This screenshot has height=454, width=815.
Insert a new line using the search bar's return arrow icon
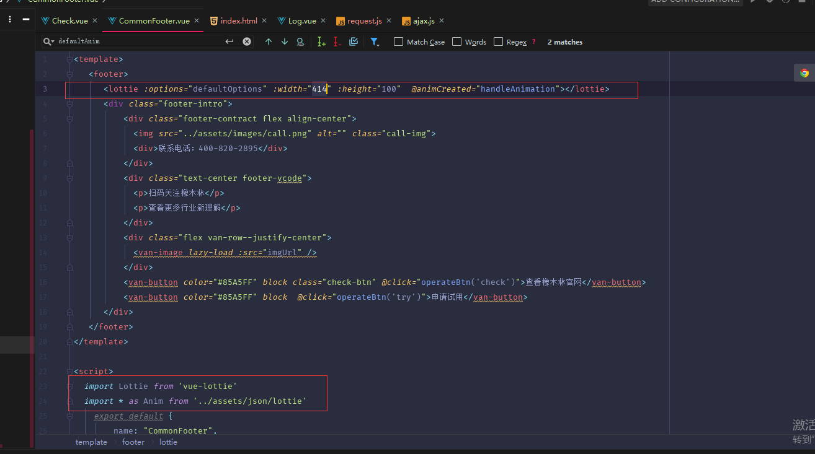[x=229, y=41]
